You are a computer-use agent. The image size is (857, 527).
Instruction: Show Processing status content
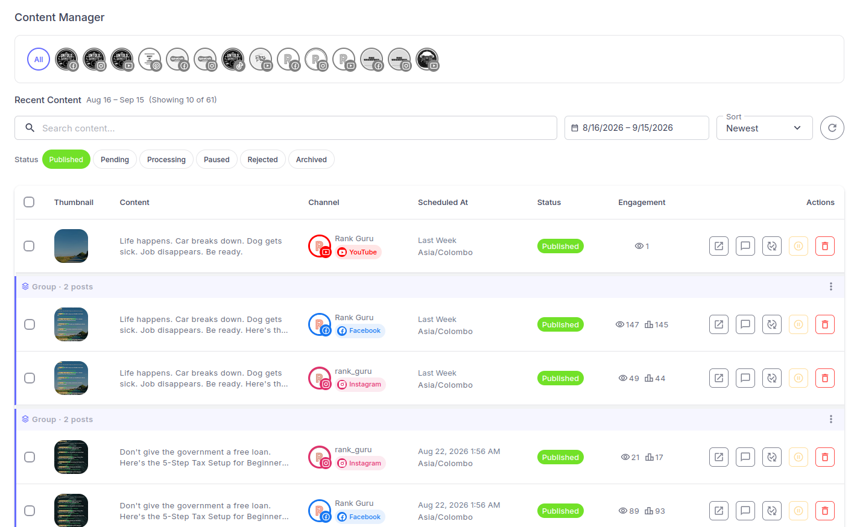pos(166,159)
